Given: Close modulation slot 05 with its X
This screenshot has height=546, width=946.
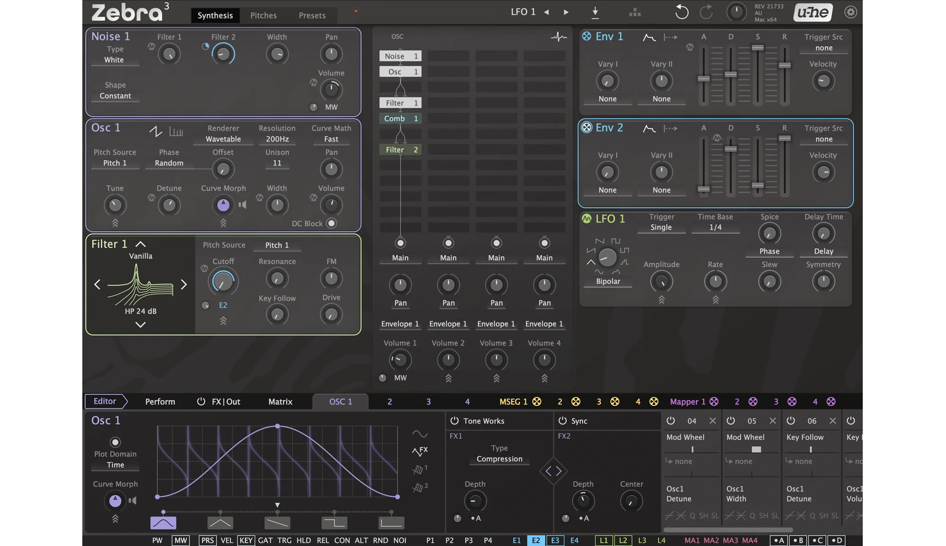Looking at the screenshot, I should (773, 420).
